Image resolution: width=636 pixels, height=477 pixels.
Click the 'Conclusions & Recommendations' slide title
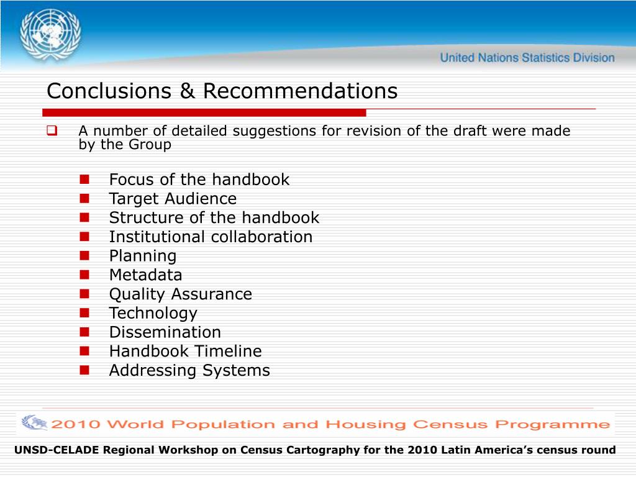click(222, 91)
